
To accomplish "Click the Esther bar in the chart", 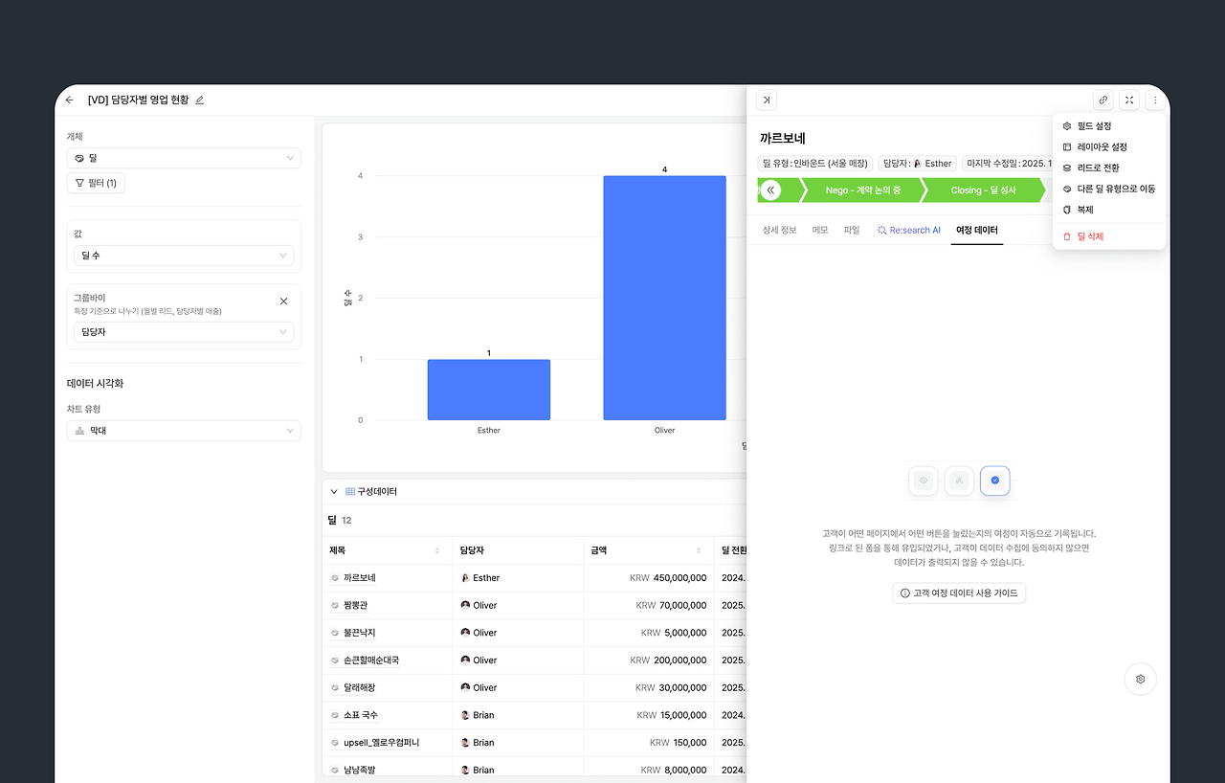I will pos(489,390).
